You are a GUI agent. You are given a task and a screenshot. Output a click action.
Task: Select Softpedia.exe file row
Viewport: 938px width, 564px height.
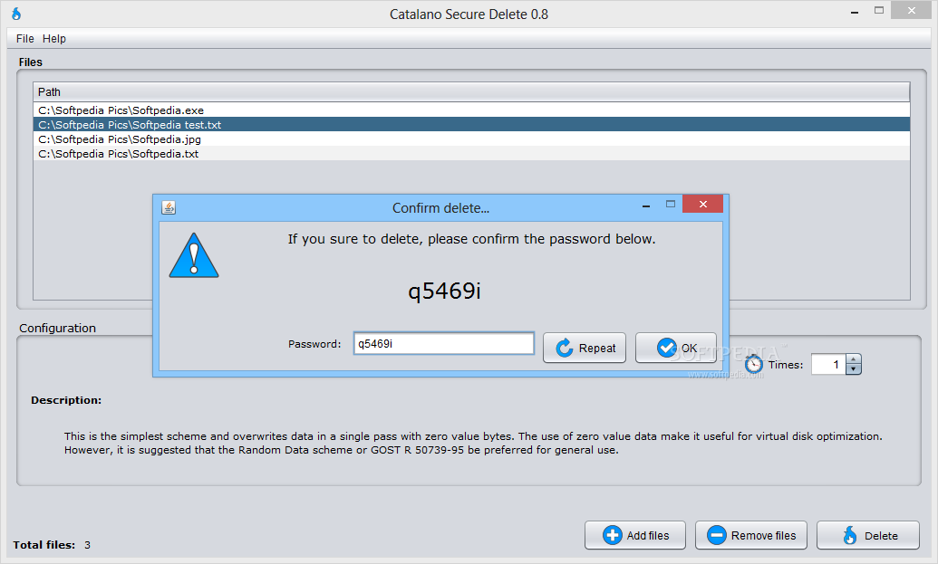[471, 110]
